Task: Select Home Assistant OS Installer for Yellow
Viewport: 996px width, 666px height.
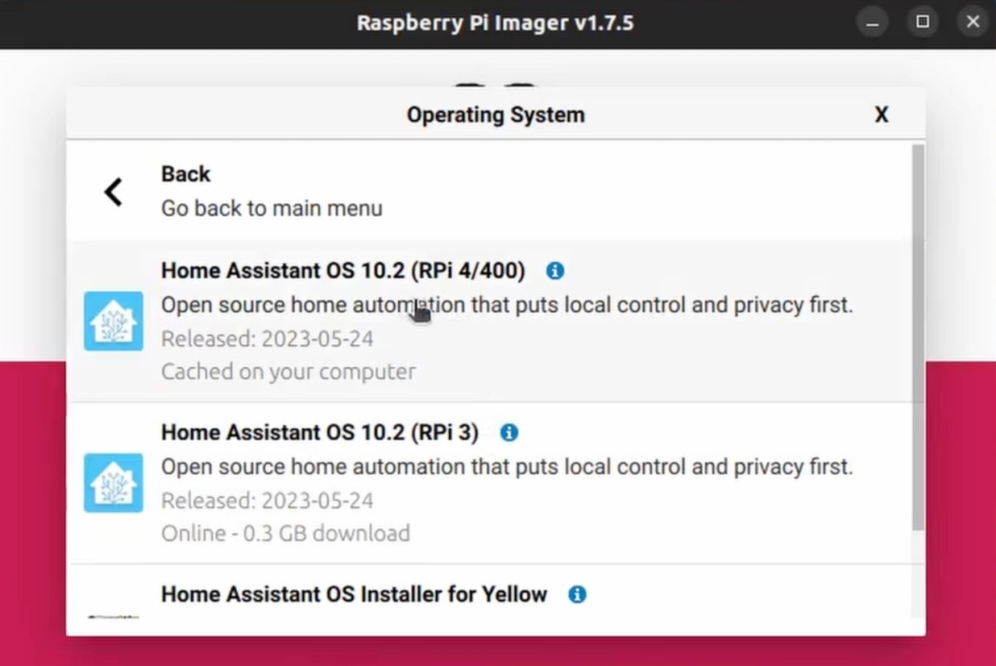Action: 355,594
